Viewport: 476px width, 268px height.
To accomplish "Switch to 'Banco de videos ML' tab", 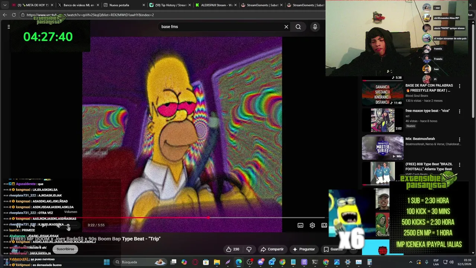I will coord(78,5).
